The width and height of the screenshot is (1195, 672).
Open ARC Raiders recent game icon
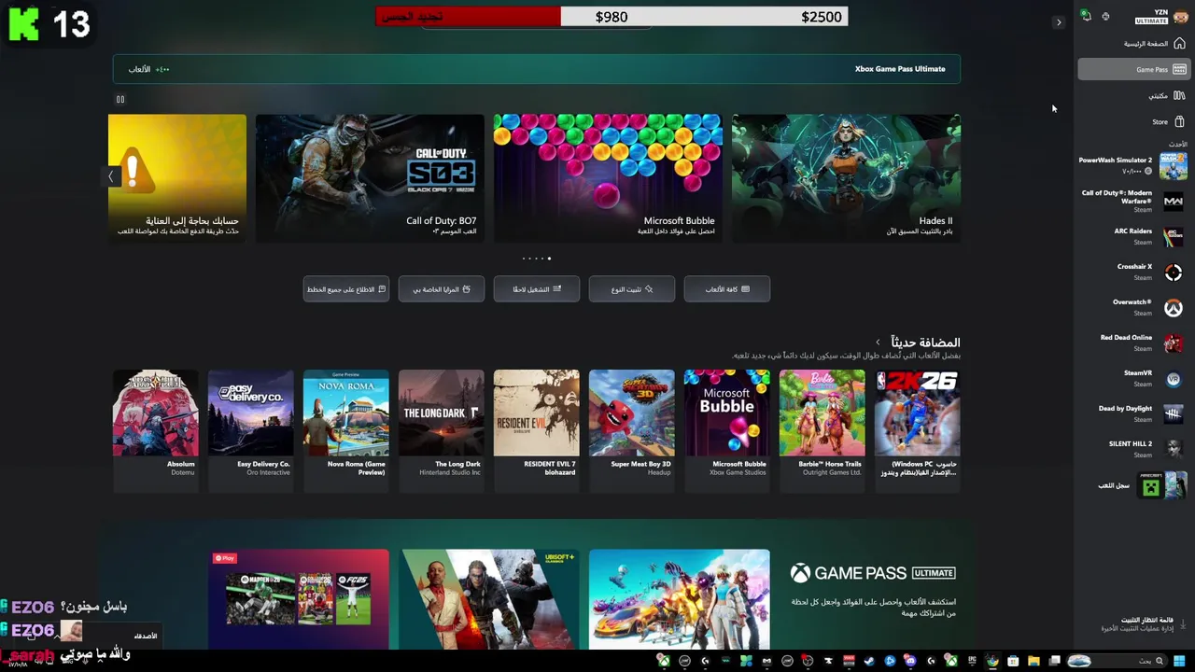[1174, 237]
